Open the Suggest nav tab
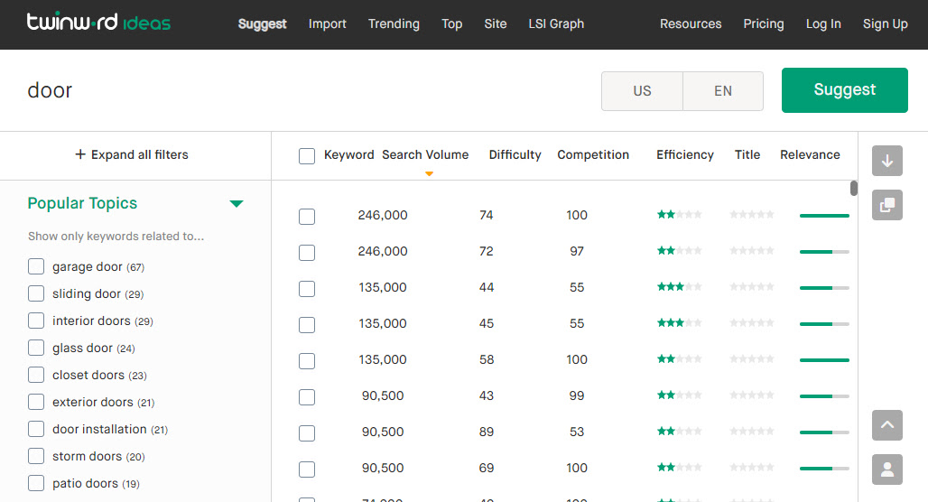The image size is (928, 502). [262, 23]
